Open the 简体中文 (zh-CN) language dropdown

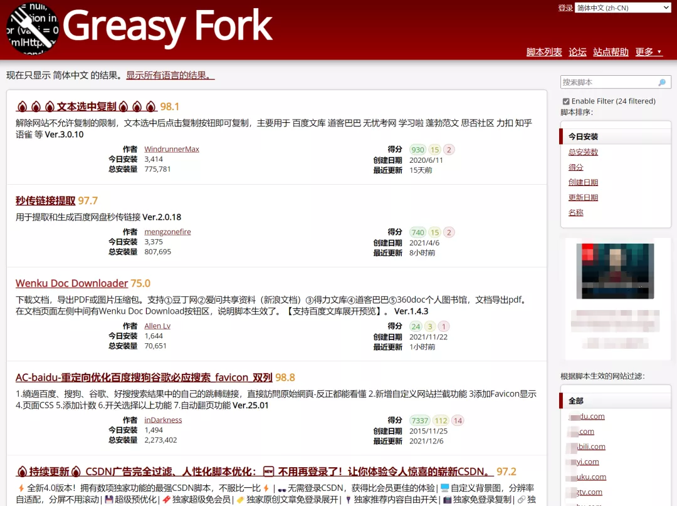[622, 8]
